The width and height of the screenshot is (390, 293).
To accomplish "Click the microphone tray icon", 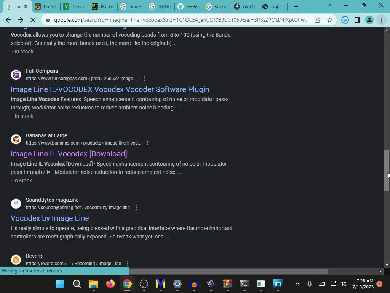I will coord(310,284).
